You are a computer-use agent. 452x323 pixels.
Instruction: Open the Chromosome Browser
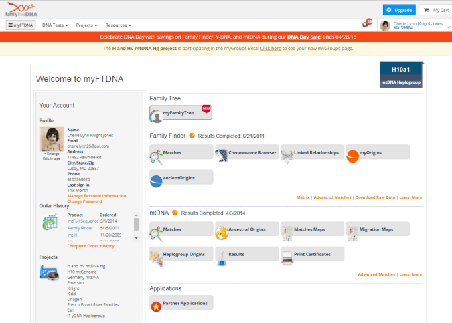pos(246,152)
